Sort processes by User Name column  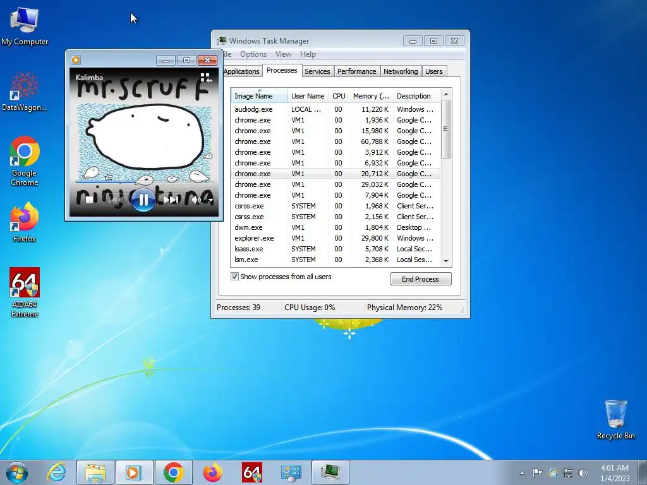coord(308,96)
